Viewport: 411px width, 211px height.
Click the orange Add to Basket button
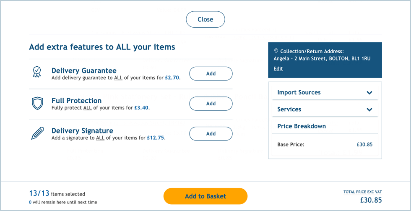coord(205,196)
